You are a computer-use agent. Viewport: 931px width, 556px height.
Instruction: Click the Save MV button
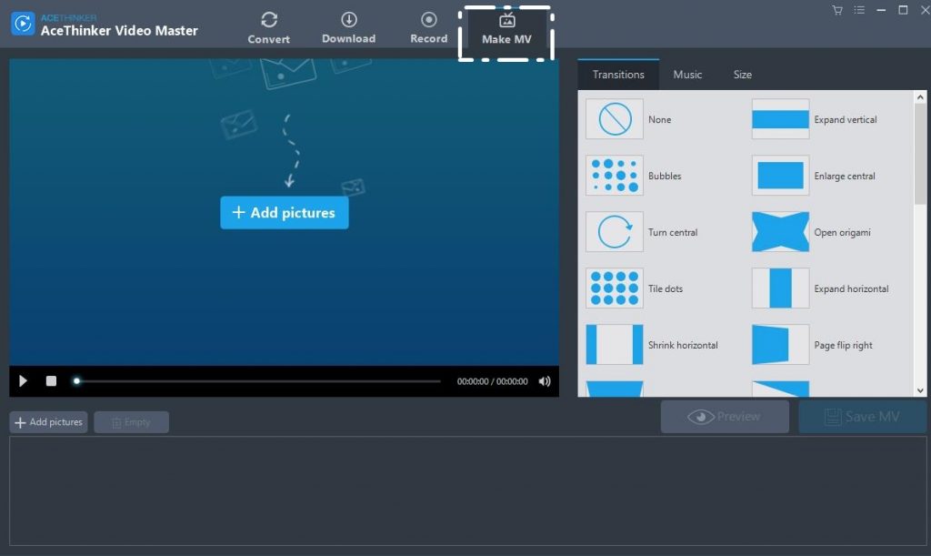862,417
